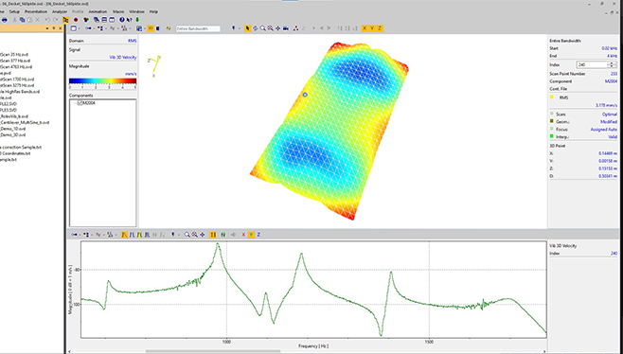Click the zoom-to-fit icon in analyzer toolbar

[194, 235]
